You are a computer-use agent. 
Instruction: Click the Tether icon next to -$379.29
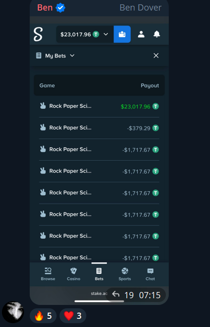[155, 128]
